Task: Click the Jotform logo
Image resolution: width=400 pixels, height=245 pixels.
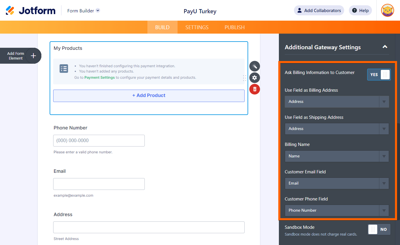Action: point(30,11)
